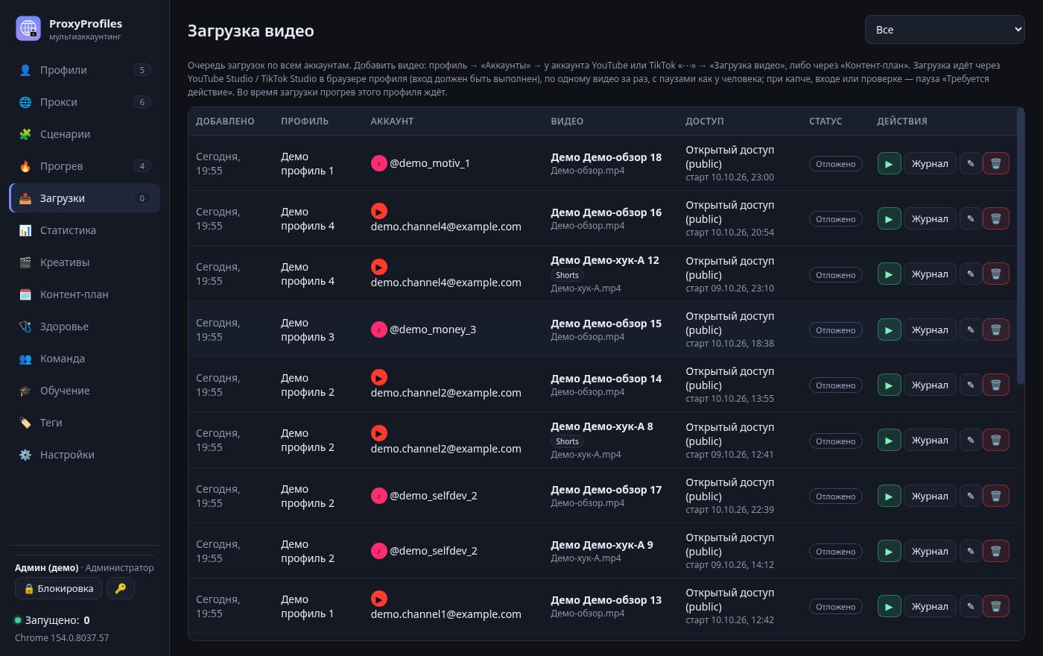The image size is (1043, 656).
Task: Click Отложено status in Демо-обзор 14 row
Action: pyautogui.click(x=835, y=385)
